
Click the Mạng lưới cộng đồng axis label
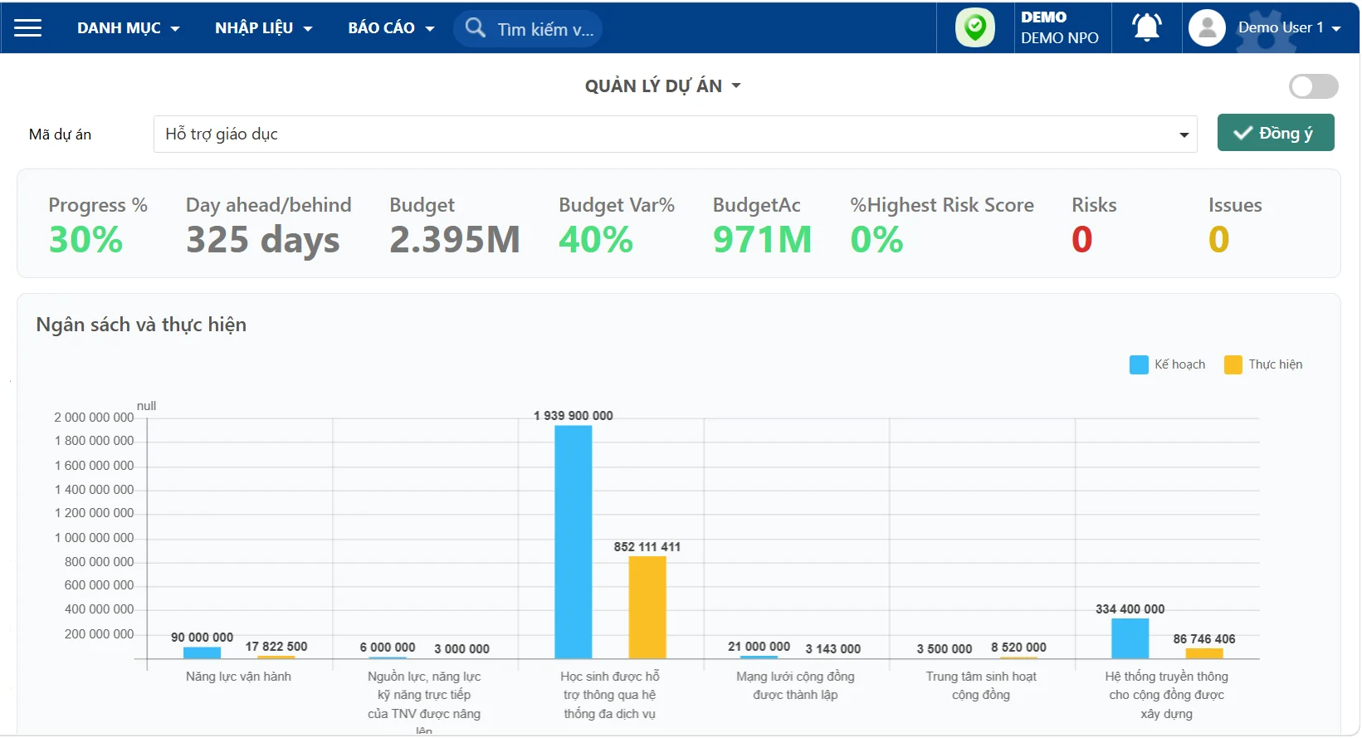pyautogui.click(x=795, y=687)
